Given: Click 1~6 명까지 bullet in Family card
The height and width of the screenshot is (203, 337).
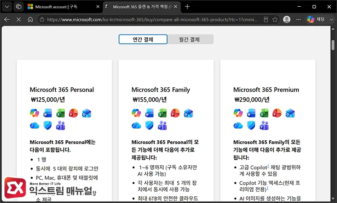Looking at the screenshot, I should [167, 170].
